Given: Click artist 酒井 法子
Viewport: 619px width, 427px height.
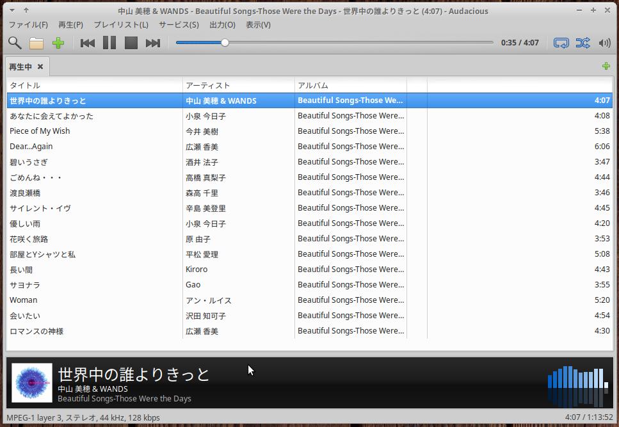Looking at the screenshot, I should point(202,162).
